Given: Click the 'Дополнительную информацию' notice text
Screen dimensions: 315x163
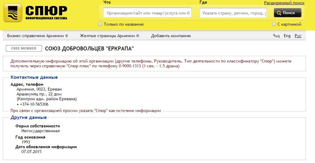Looking at the screenshot, I should click(x=151, y=64).
